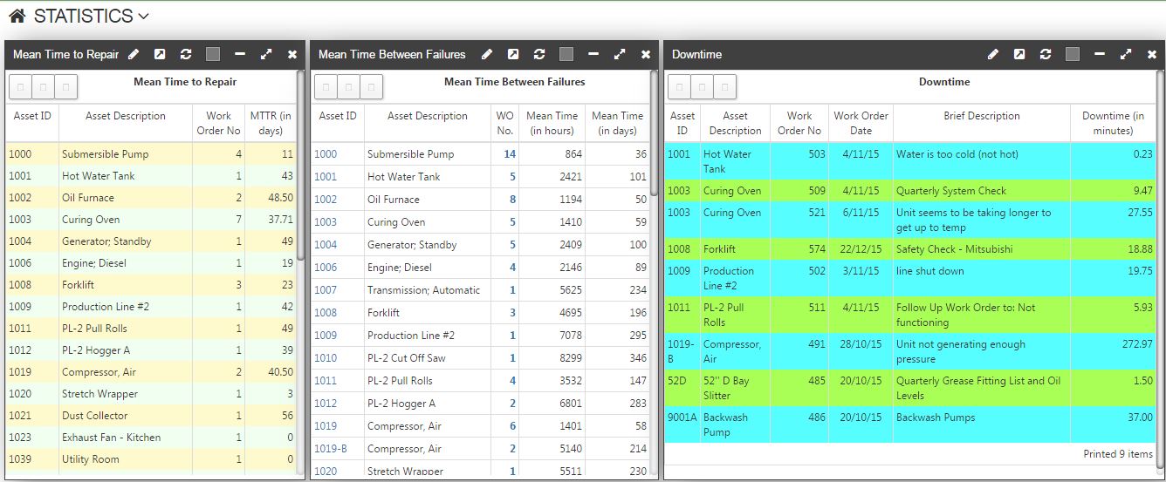Click WO count 6 in the Compressor, Air row
The image size is (1166, 482).
[512, 426]
